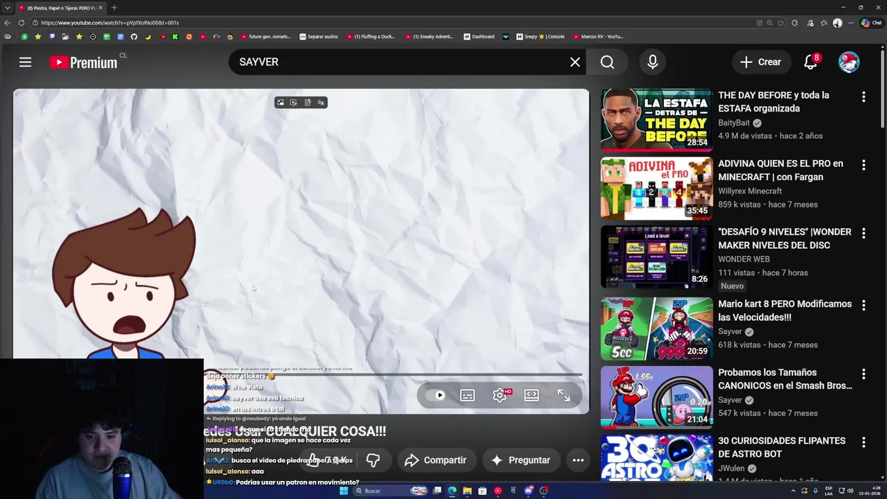887x499 pixels.
Task: Open Dashboard bookmark
Action: 480,37
